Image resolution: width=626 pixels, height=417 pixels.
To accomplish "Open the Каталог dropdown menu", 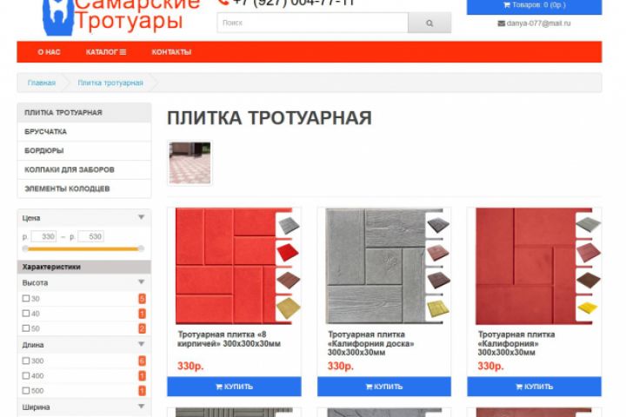I will coord(106,52).
